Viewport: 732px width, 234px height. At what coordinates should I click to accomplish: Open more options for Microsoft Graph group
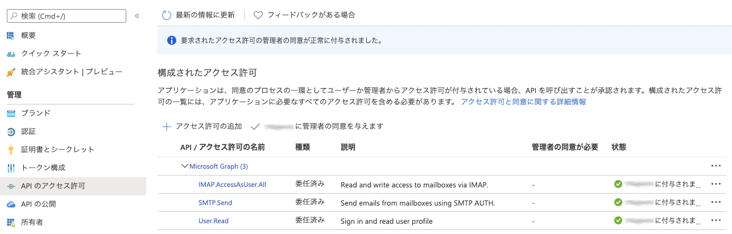[x=716, y=166]
